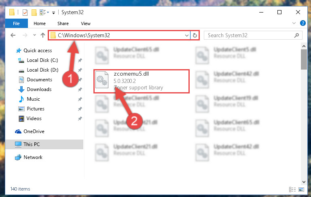Switch to the View ribbon tab
The image size is (311, 197).
[86, 23]
